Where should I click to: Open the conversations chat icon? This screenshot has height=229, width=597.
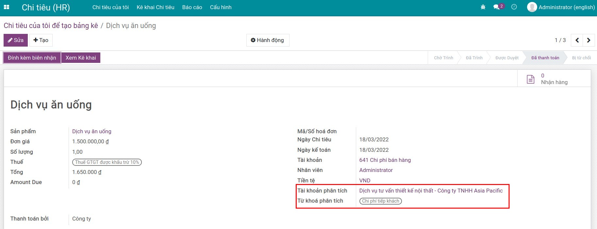point(497,7)
